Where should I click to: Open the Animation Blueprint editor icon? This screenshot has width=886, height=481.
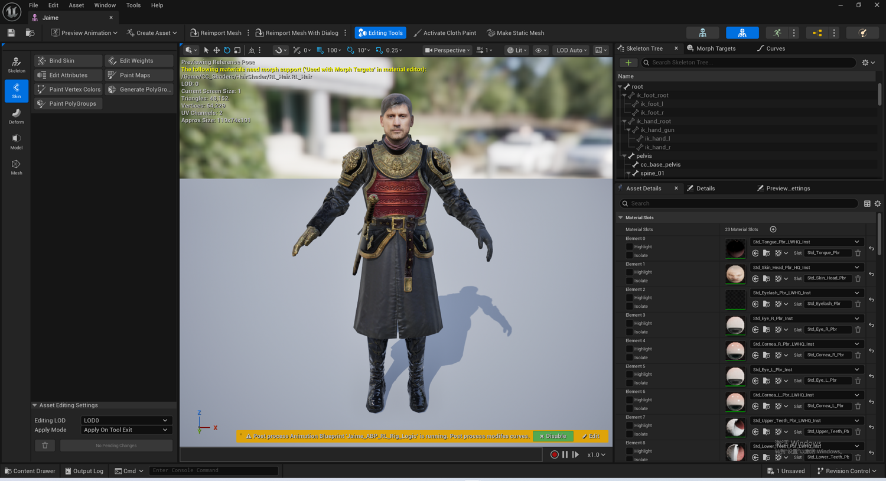pos(817,33)
